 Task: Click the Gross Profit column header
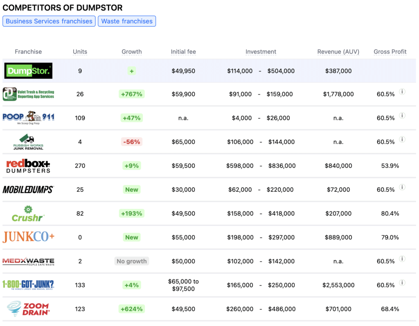(x=390, y=52)
